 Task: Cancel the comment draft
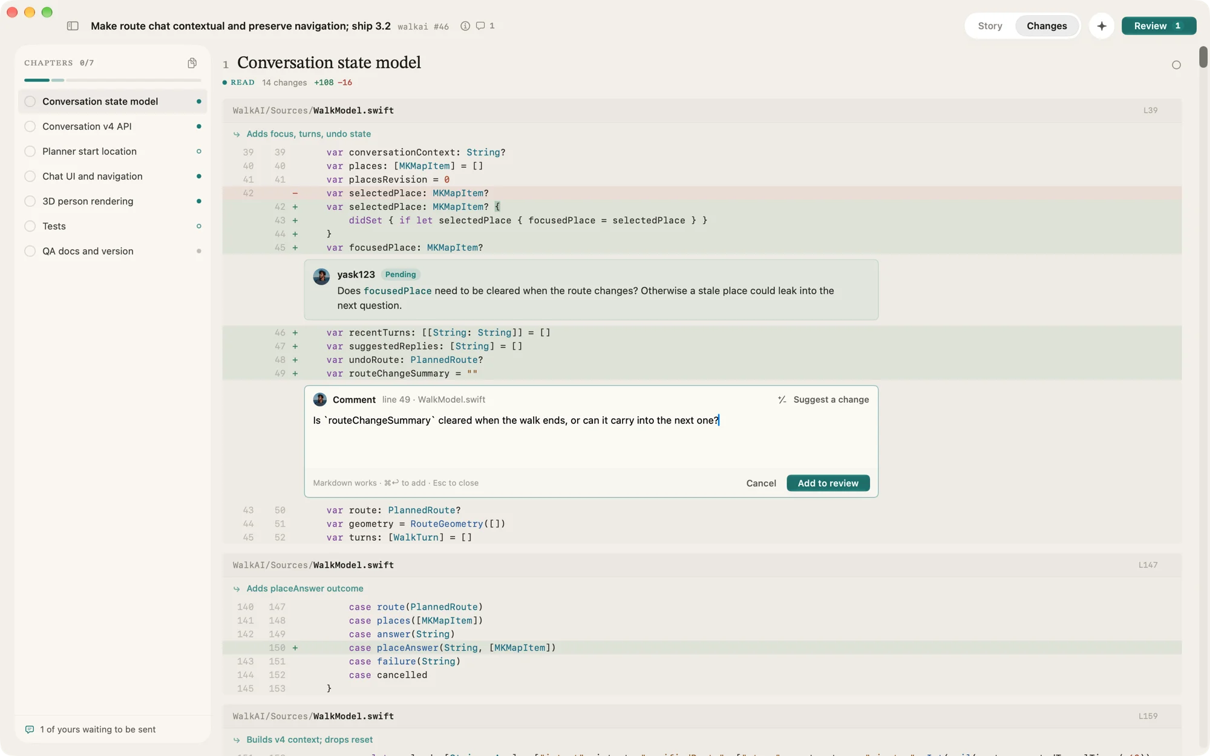click(761, 483)
